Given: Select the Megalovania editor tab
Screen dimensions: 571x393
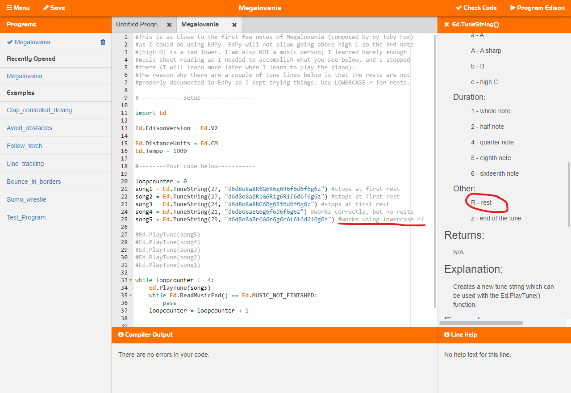Looking at the screenshot, I should [x=200, y=25].
